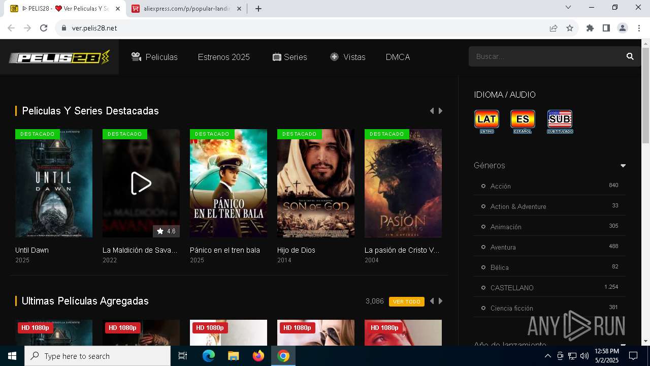Open the Chrome three-dot menu

639,28
